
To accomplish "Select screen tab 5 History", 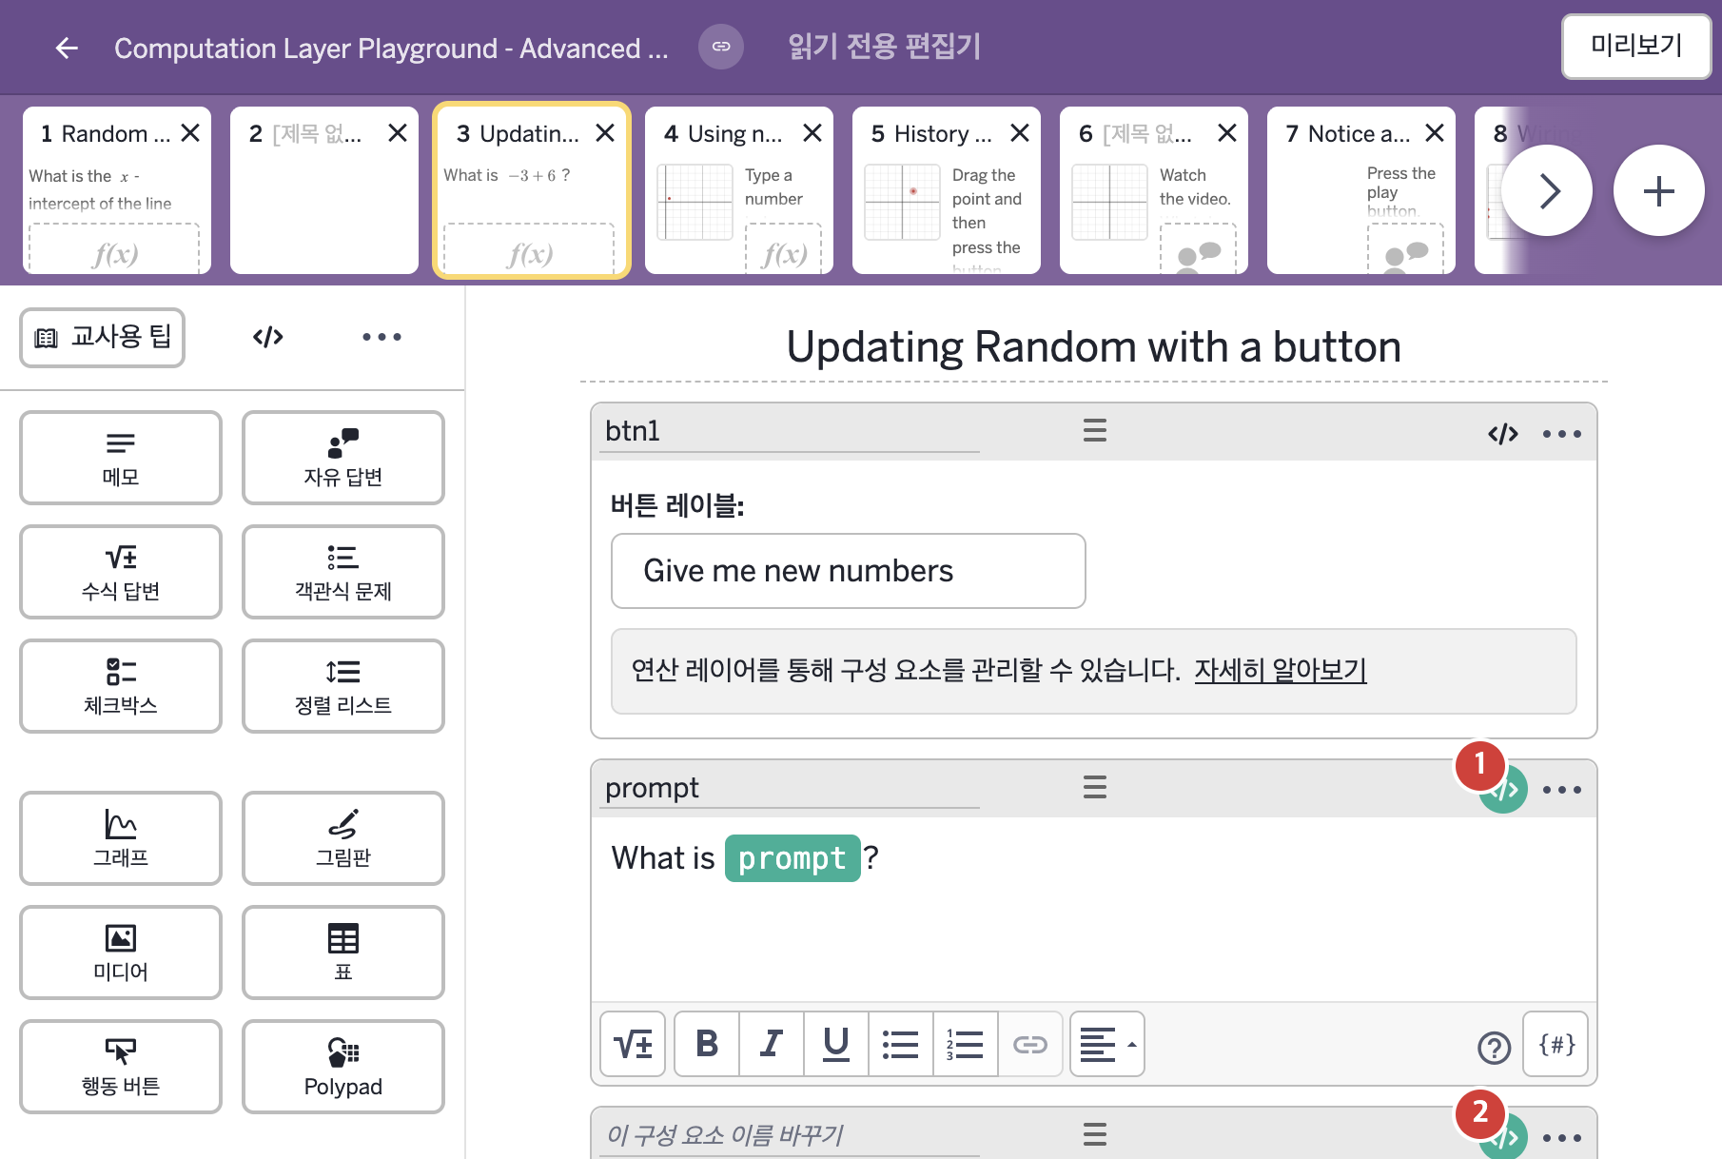I will [947, 190].
